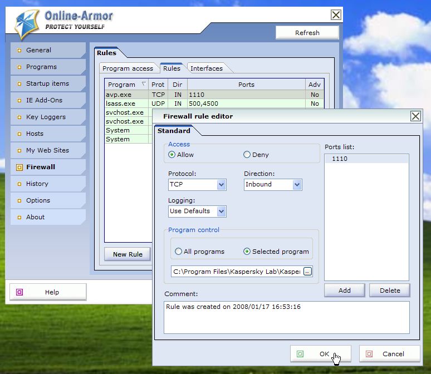Click the Refresh button
The height and width of the screenshot is (374, 431).
pyautogui.click(x=307, y=33)
